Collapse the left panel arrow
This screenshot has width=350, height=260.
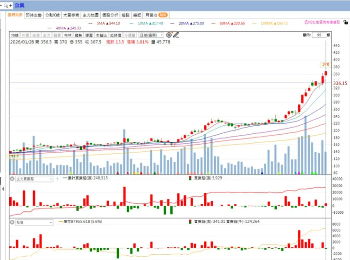[x=3, y=189]
